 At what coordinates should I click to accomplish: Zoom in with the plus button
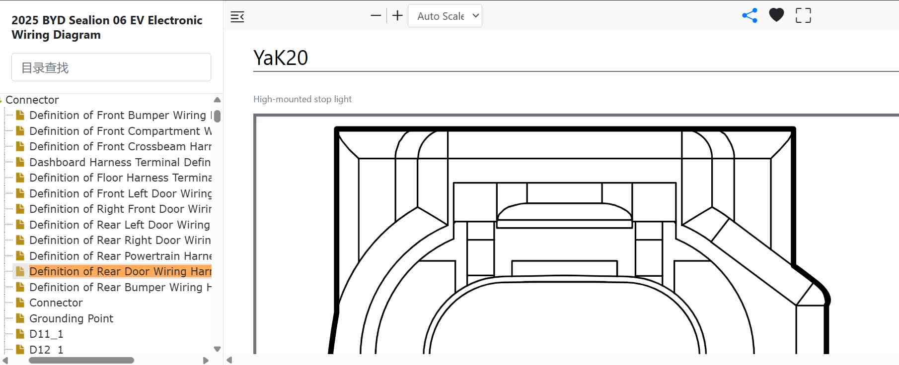[x=397, y=16]
